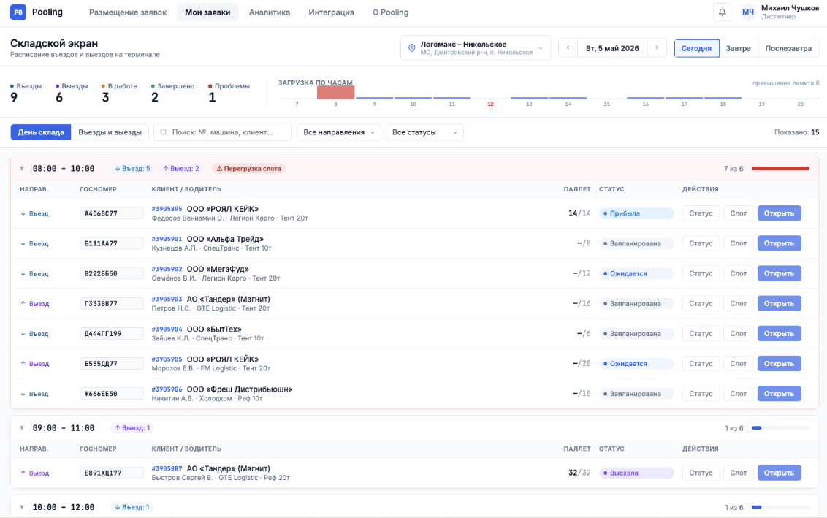
Task: Click the Перегрузка слота warning badge
Action: (248, 169)
